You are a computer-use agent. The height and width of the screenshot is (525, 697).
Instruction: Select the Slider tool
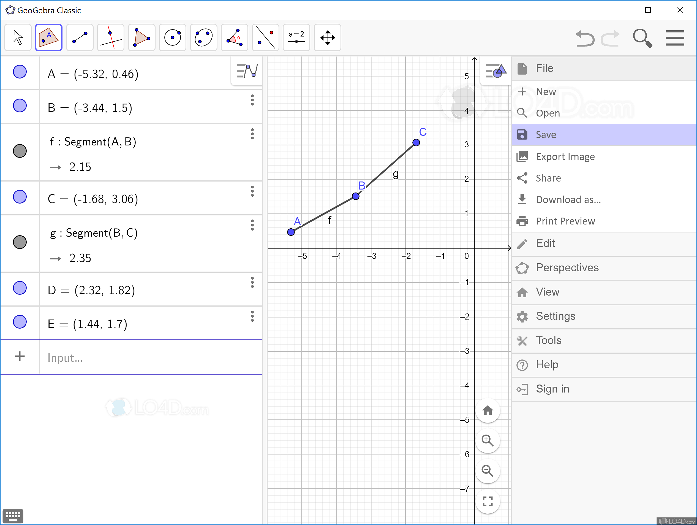point(296,37)
